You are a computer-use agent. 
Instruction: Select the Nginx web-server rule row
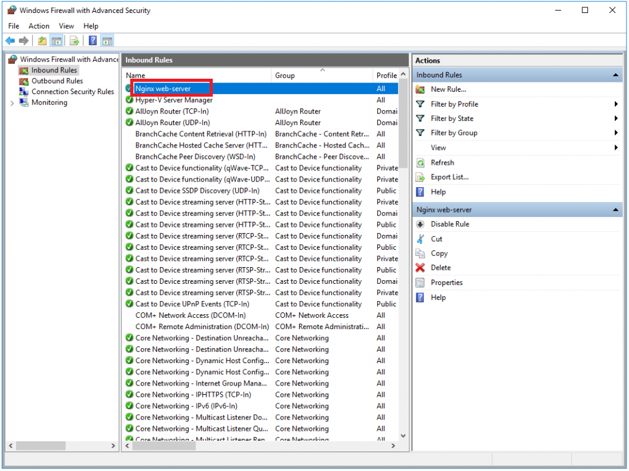pos(261,89)
